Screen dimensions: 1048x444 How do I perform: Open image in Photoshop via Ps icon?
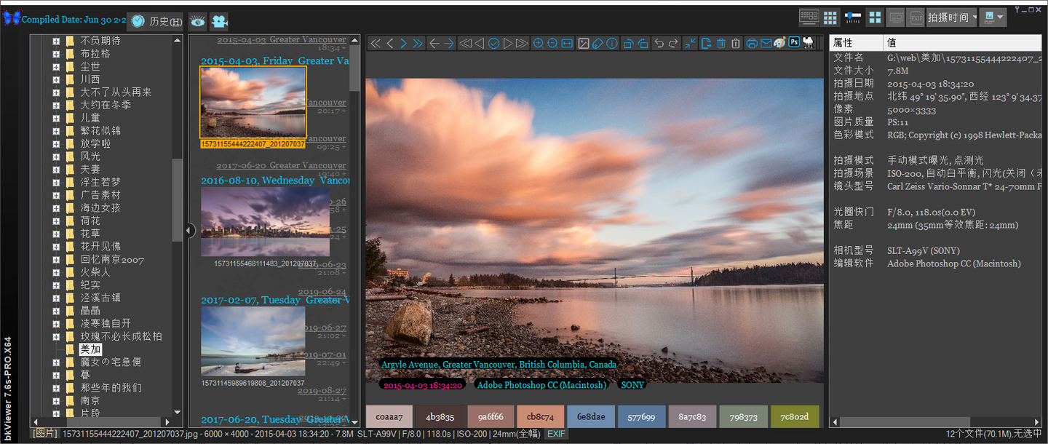point(794,42)
